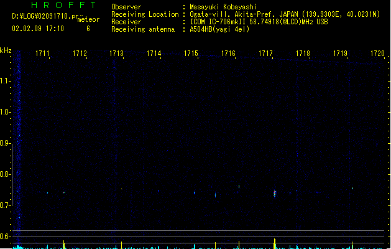This screenshot has width=391, height=249.
Task: Click the 1715 time axis marker
Action: tap(191, 54)
